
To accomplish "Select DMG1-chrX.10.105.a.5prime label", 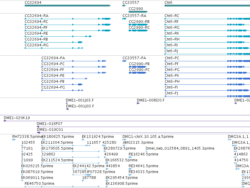I will click(148, 137).
